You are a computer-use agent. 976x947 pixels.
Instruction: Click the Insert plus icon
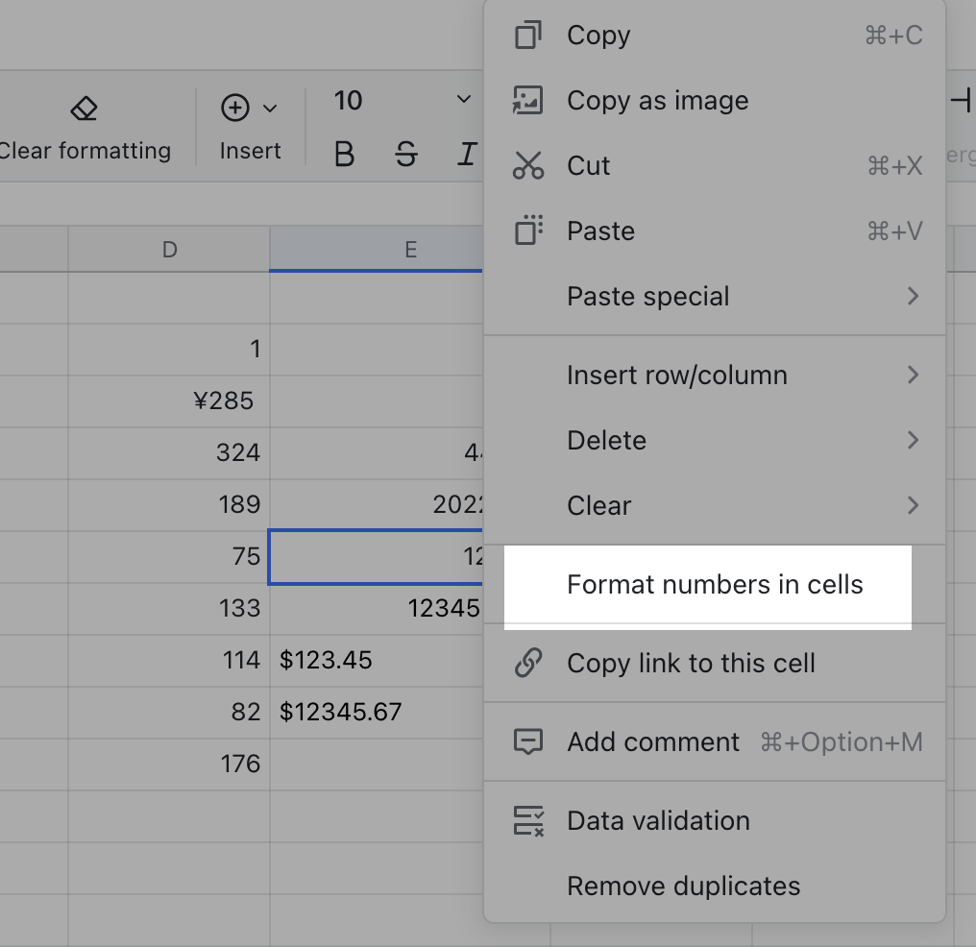coord(234,109)
